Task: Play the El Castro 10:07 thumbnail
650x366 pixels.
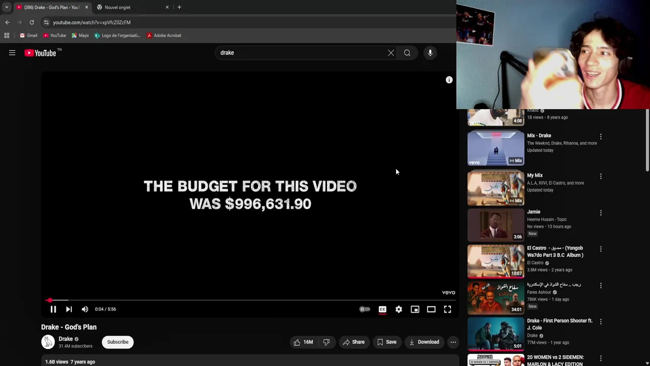Action: 496,261
